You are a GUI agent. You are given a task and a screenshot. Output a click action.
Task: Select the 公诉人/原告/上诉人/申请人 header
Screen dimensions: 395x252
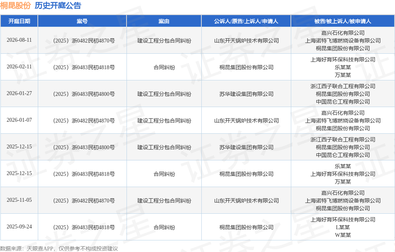[246, 21]
